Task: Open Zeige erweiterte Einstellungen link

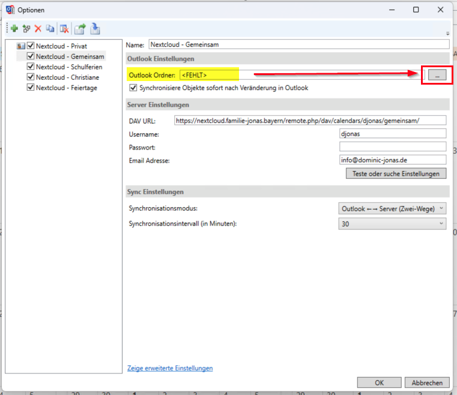Action: (x=170, y=368)
